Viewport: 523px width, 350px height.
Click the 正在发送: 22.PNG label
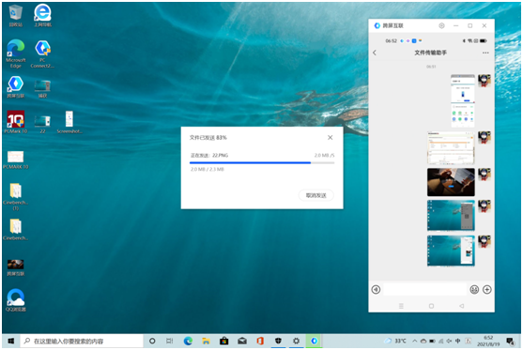(x=209, y=156)
